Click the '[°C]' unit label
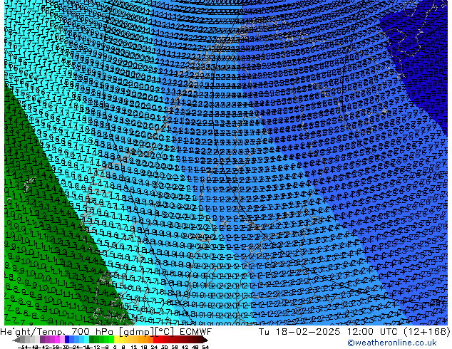 164,332
